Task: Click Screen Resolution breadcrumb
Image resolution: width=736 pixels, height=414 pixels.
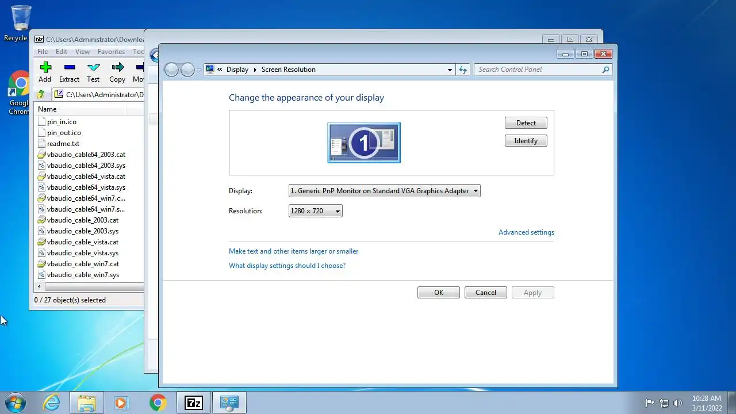Action: pos(289,70)
